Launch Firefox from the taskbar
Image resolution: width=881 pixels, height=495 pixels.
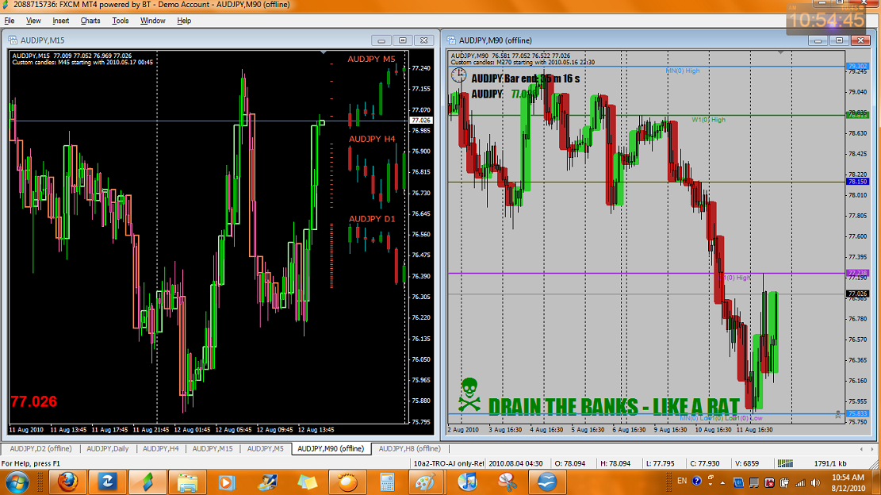click(x=67, y=482)
